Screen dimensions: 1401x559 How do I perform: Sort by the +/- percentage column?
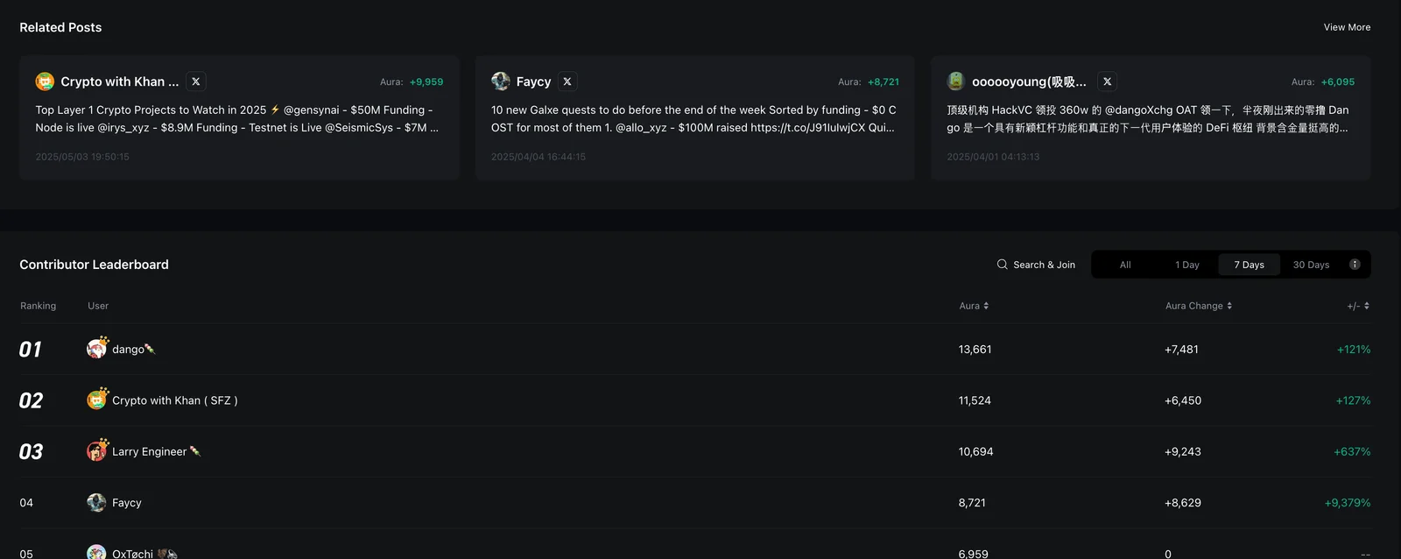(1358, 306)
